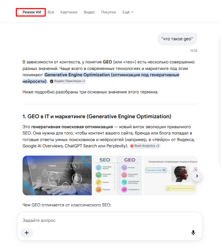Screen dimensions: 221x247
Task: Open the Режим ИИ tab
Action: pos(32,12)
